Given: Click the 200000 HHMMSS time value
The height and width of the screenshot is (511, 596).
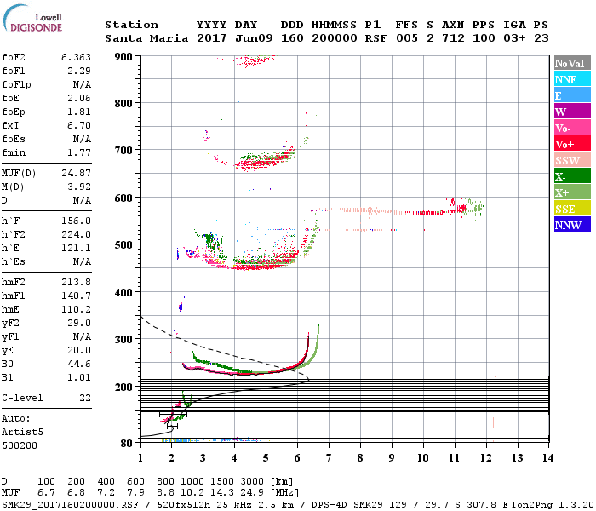Looking at the screenshot, I should click(335, 39).
